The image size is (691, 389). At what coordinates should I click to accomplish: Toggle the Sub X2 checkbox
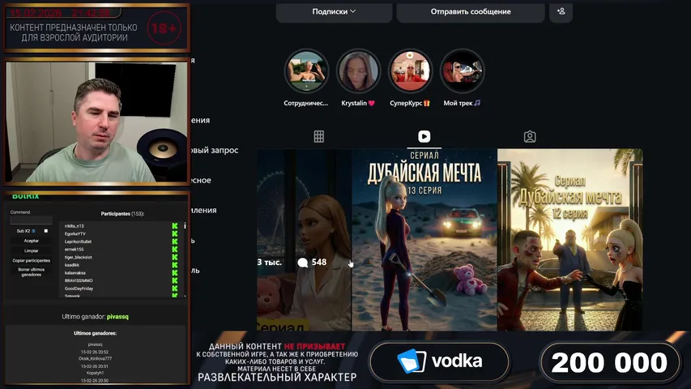point(46,231)
